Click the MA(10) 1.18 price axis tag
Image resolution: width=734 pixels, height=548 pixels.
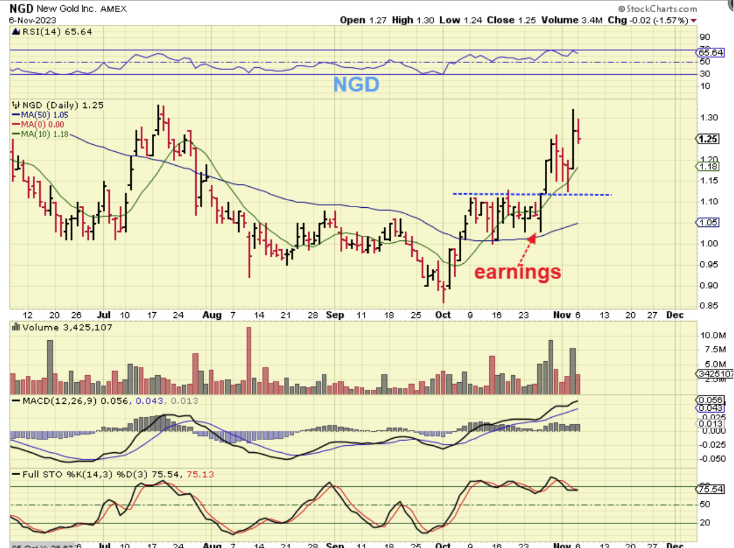pyautogui.click(x=708, y=167)
